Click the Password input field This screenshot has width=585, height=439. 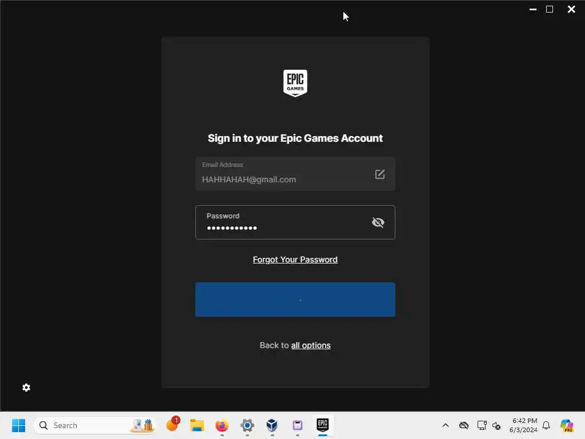click(295, 222)
